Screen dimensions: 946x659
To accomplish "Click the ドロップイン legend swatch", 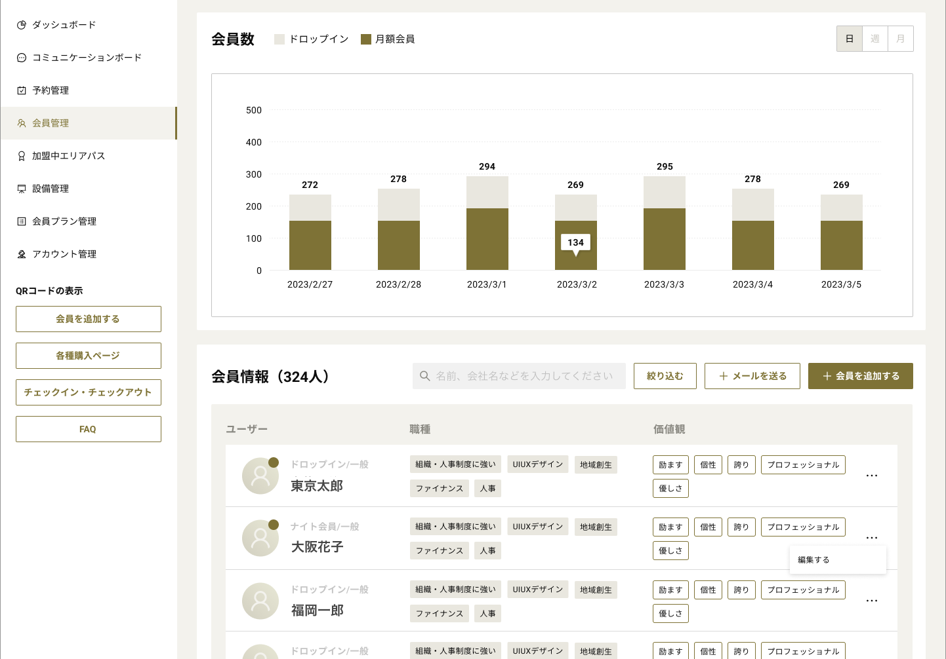I will coord(279,39).
